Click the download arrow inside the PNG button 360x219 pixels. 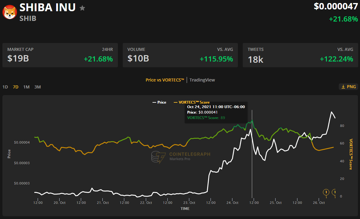pos(344,87)
